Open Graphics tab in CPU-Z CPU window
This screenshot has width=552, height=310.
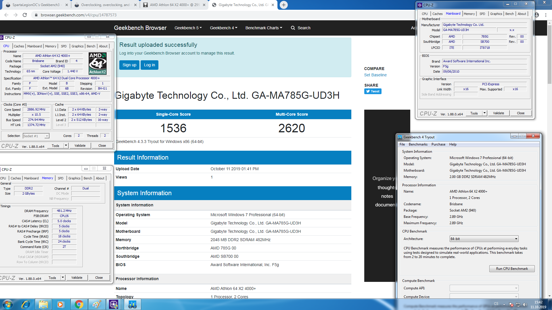point(77,46)
